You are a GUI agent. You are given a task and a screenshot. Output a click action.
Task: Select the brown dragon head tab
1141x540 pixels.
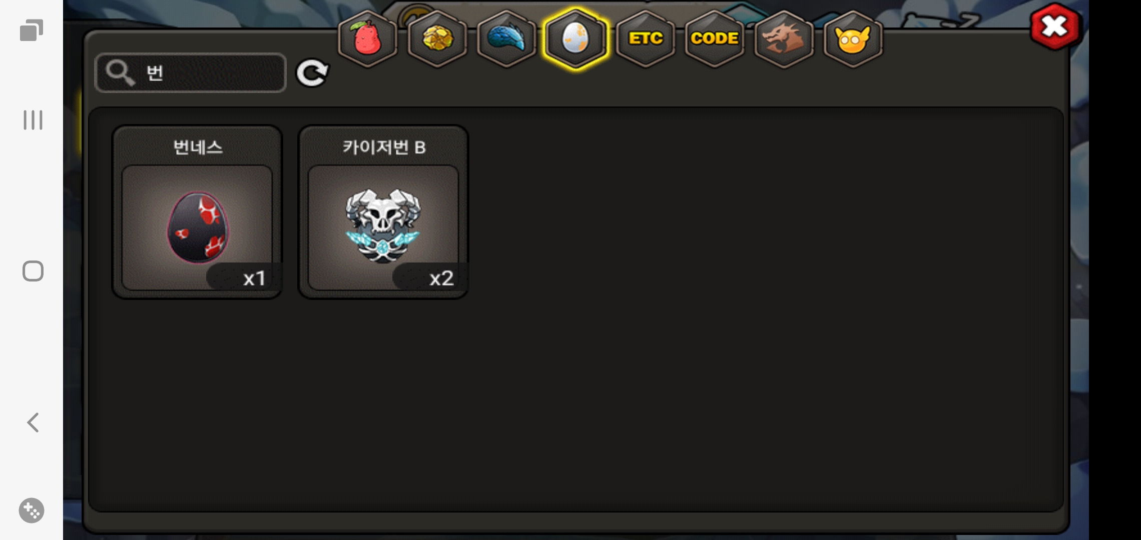point(784,39)
